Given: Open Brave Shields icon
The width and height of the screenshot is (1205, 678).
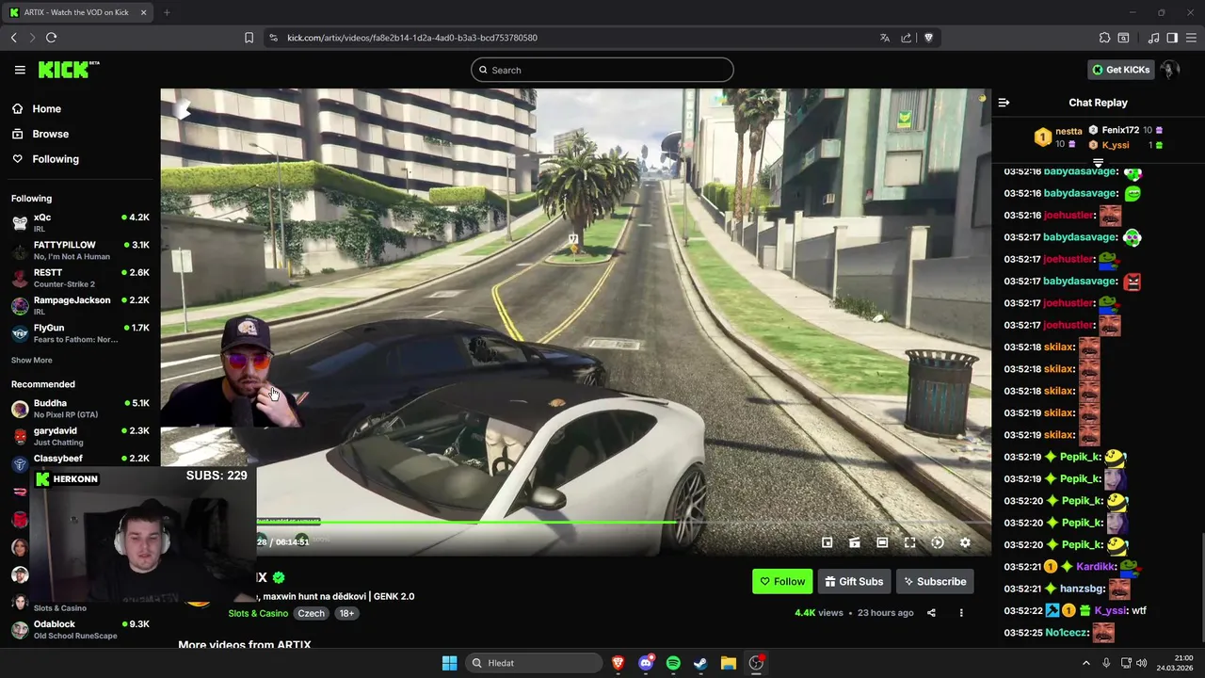Looking at the screenshot, I should click(928, 38).
